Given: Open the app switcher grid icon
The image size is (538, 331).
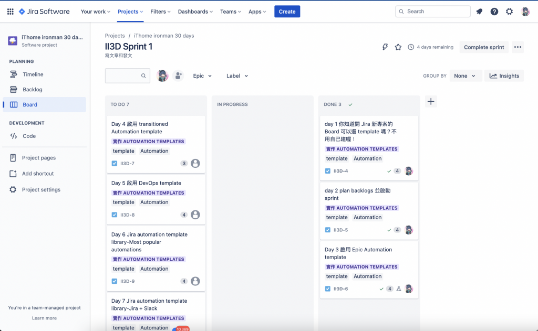Looking at the screenshot, I should click(x=11, y=12).
